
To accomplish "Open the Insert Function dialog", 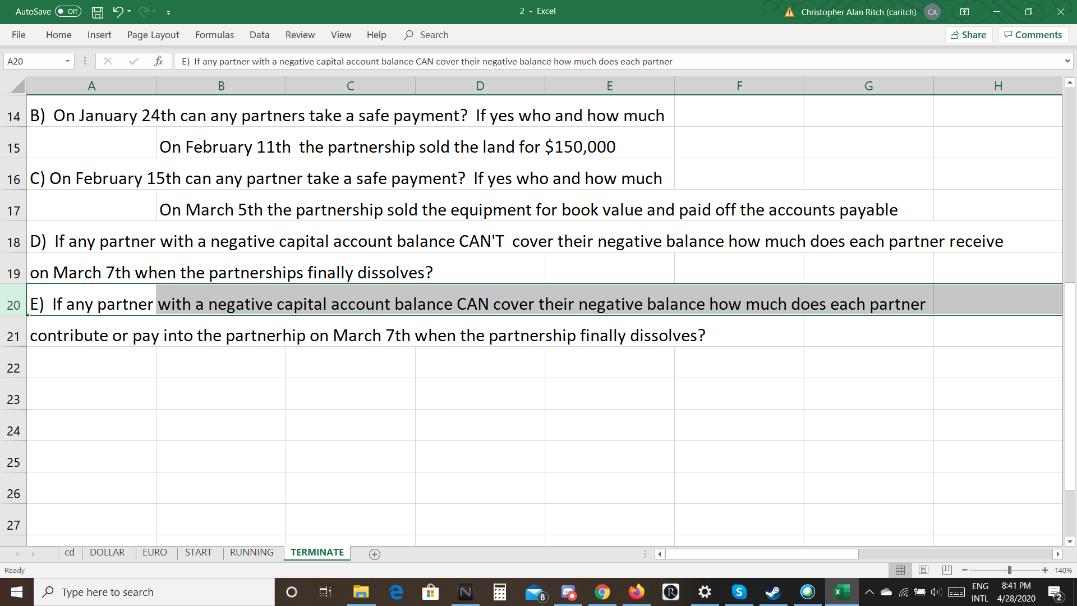I will pyautogui.click(x=159, y=61).
